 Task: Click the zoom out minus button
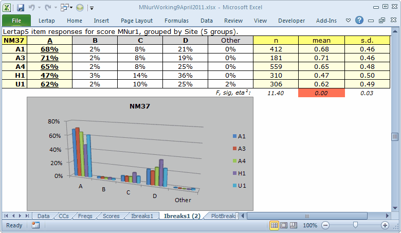(325, 225)
